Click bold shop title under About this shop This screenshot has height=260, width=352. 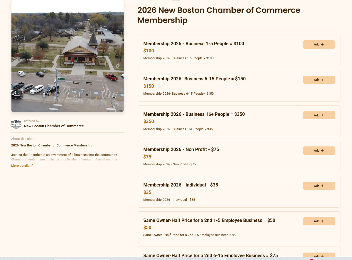coord(52,145)
